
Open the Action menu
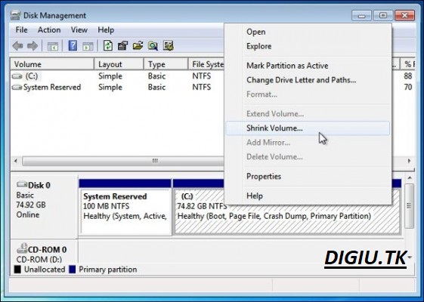[x=49, y=29]
